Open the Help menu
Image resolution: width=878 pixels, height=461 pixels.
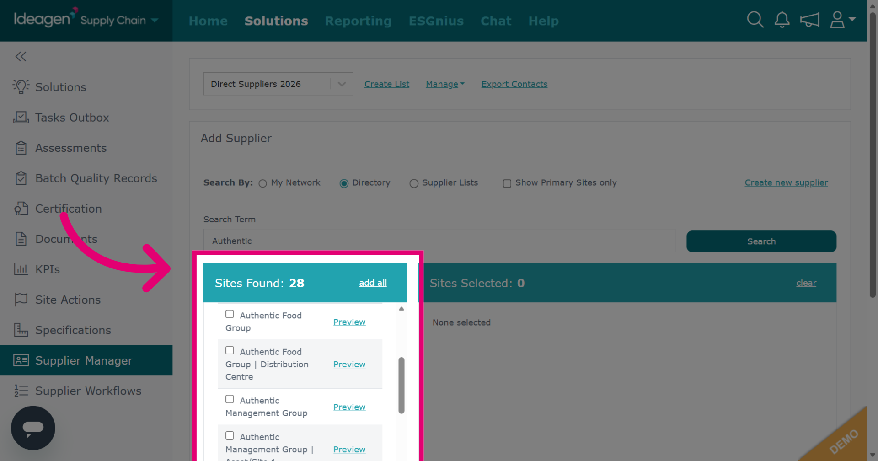click(543, 21)
